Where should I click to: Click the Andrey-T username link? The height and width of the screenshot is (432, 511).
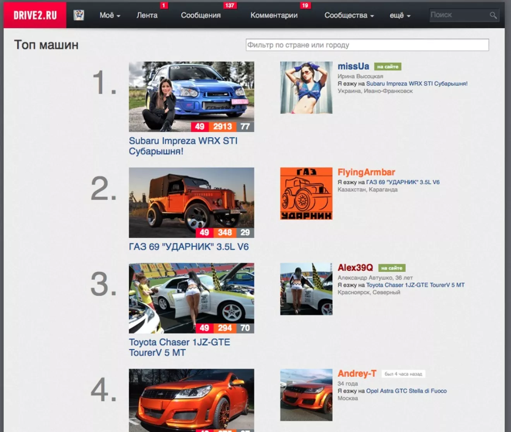coord(357,374)
